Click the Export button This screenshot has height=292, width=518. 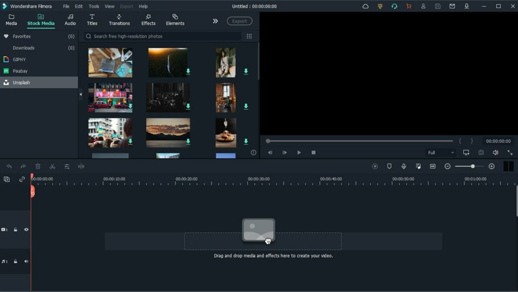coord(239,21)
